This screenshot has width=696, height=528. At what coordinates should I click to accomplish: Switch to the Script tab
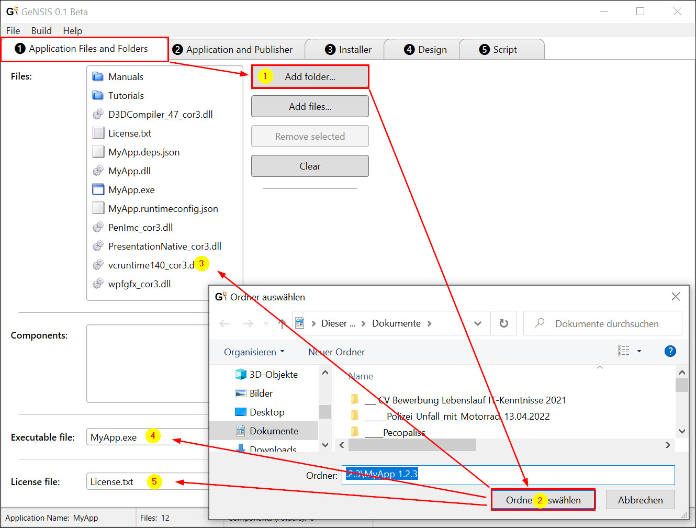[502, 50]
